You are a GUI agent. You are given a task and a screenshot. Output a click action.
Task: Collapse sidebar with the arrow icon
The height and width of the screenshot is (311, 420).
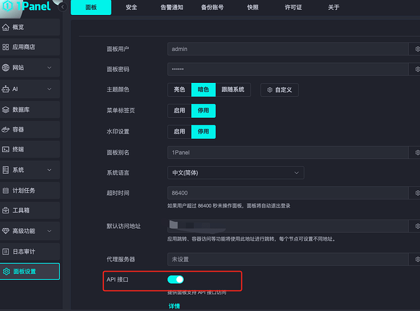point(63,7)
